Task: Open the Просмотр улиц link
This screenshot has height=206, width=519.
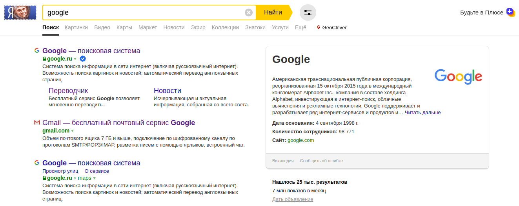Action: tap(60, 171)
